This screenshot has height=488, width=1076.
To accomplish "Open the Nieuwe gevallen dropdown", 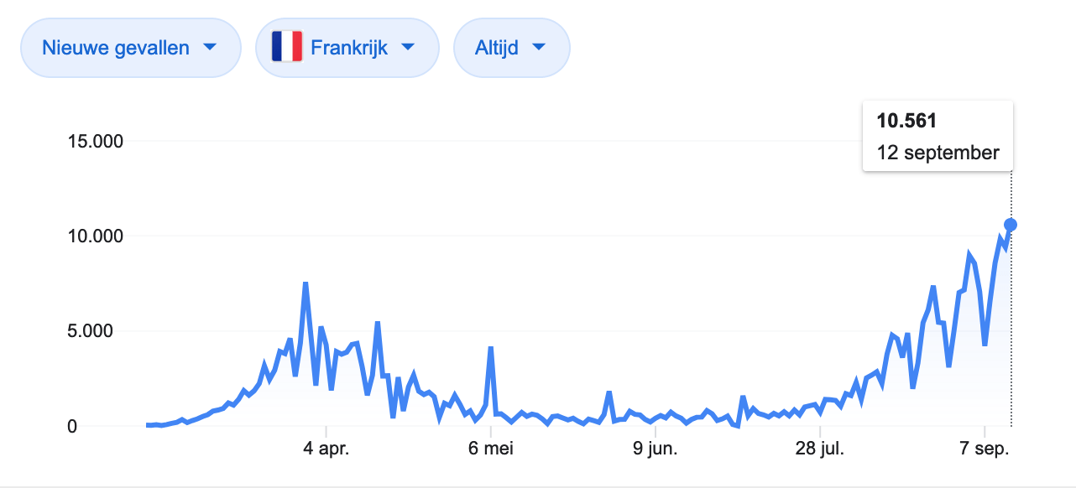I will 130,48.
